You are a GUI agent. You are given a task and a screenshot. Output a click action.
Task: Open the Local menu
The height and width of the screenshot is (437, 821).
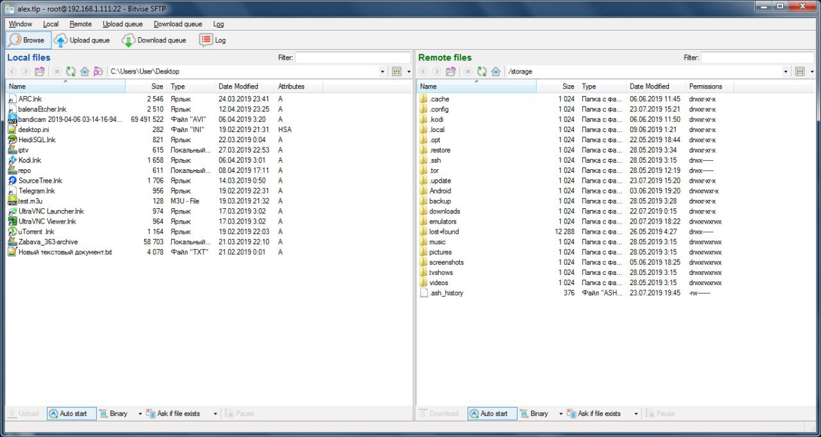click(x=51, y=24)
